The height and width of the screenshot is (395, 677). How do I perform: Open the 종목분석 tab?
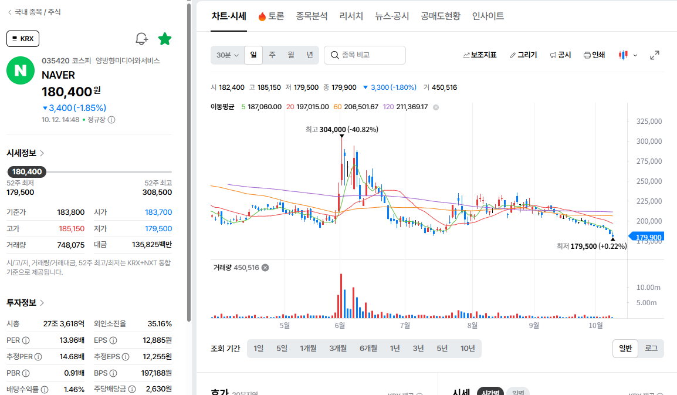[x=312, y=16]
